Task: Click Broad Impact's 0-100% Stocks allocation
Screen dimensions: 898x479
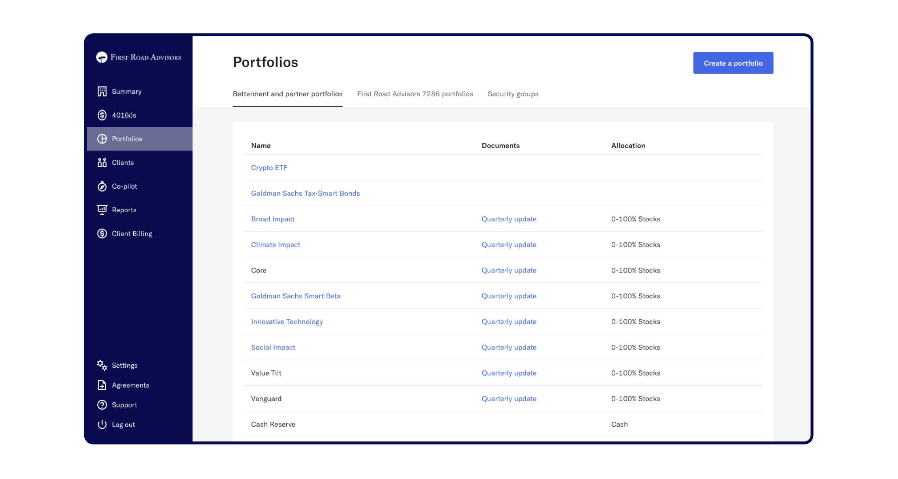Action: click(x=636, y=219)
